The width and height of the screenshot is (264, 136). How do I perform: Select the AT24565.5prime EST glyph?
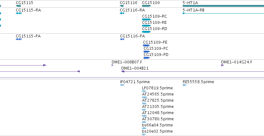pyautogui.click(x=145, y=97)
